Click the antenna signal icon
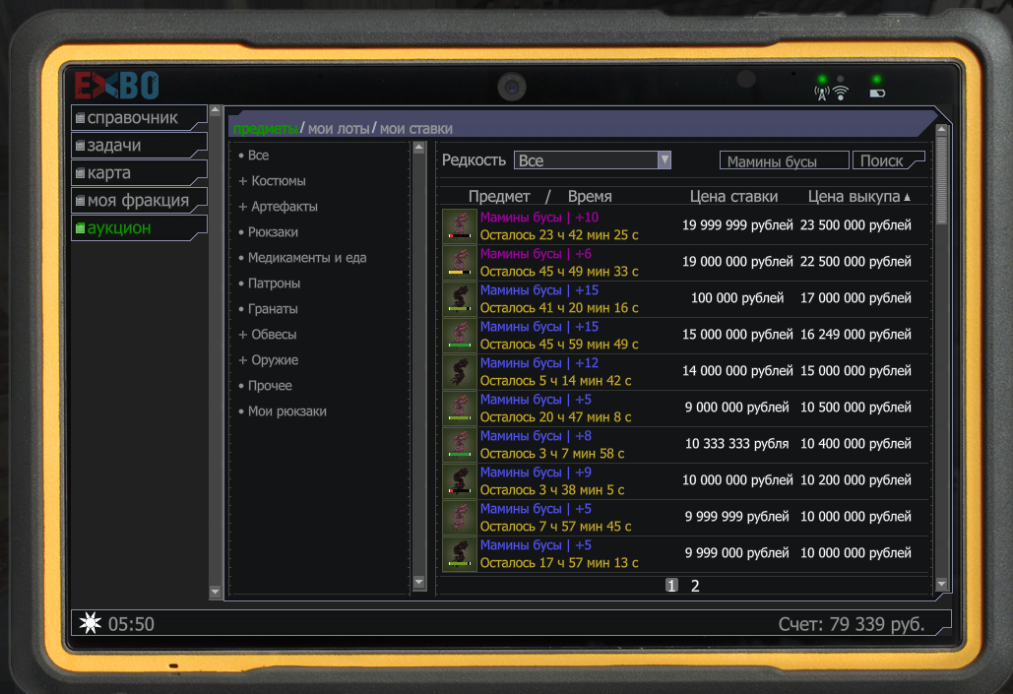This screenshot has width=1013, height=694. [x=822, y=95]
